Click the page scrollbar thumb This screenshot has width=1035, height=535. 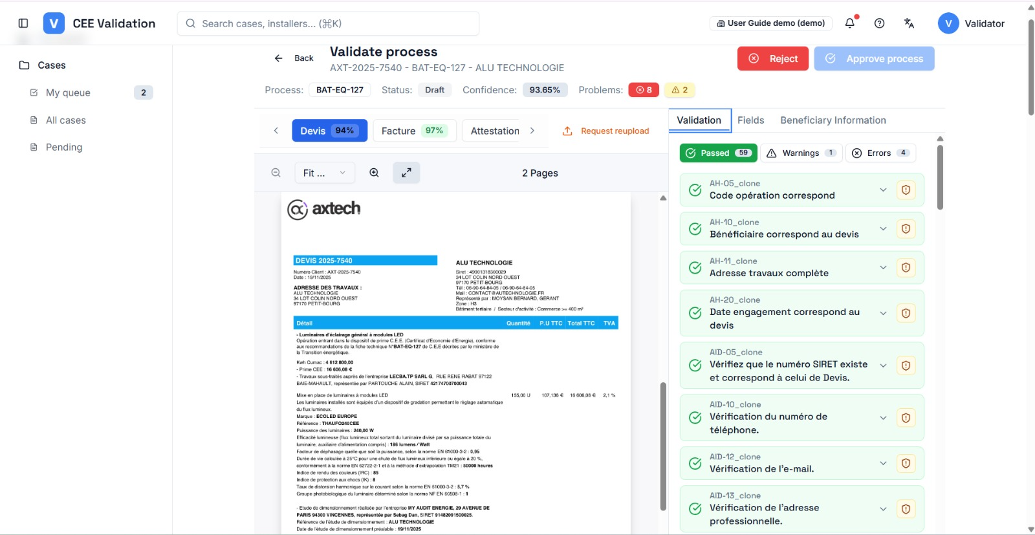coord(1031,67)
